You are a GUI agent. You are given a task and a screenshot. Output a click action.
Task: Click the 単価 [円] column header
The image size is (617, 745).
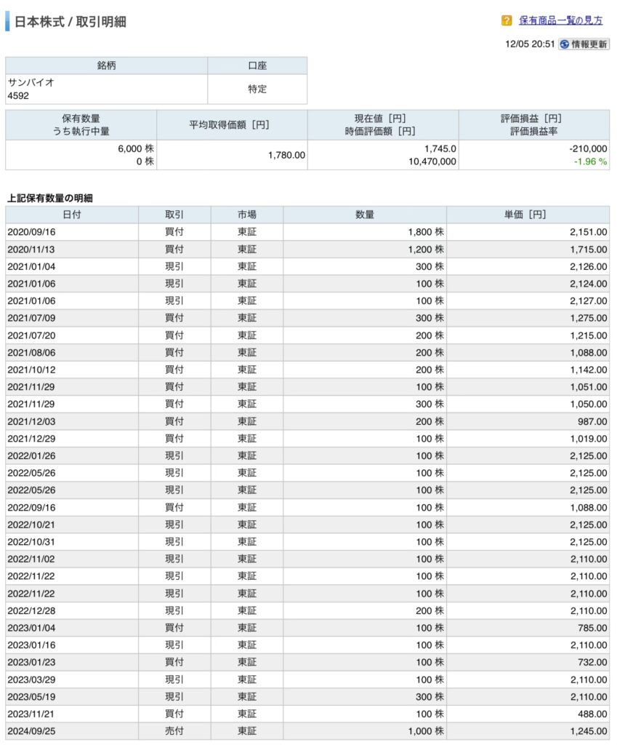528,215
